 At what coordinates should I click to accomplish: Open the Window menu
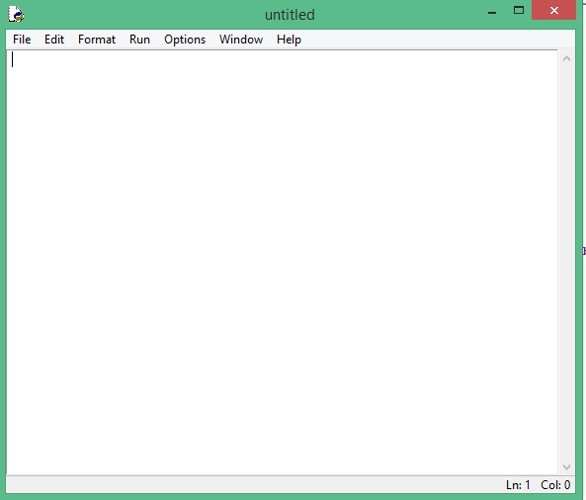point(241,40)
